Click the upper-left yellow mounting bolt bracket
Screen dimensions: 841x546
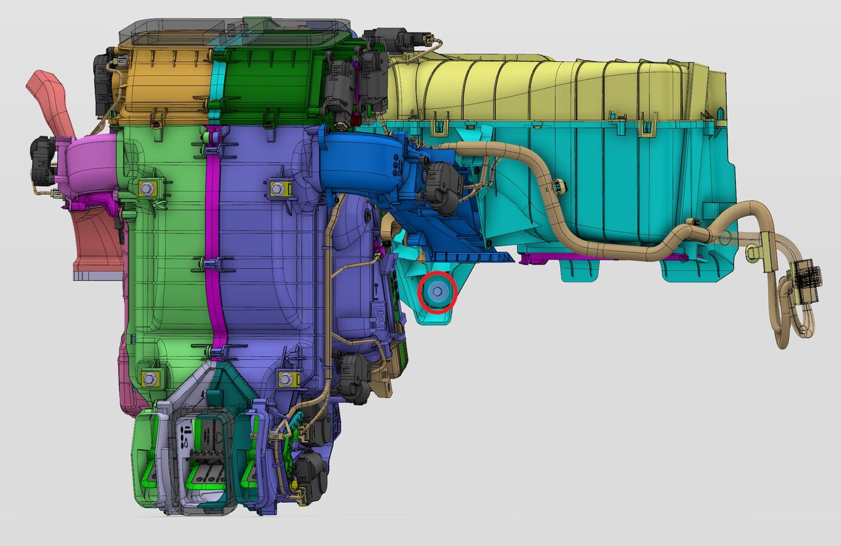147,189
